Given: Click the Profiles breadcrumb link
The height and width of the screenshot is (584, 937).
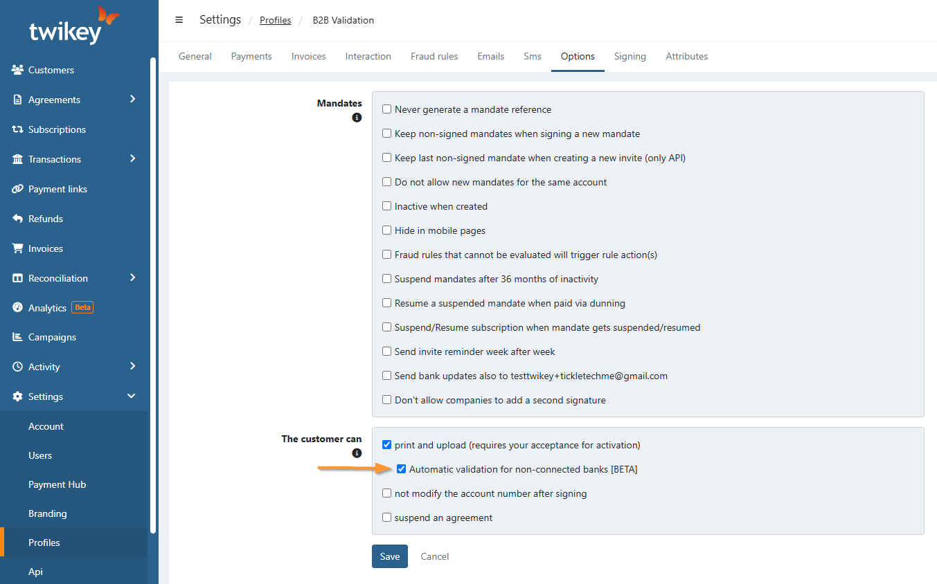Looking at the screenshot, I should coord(275,21).
